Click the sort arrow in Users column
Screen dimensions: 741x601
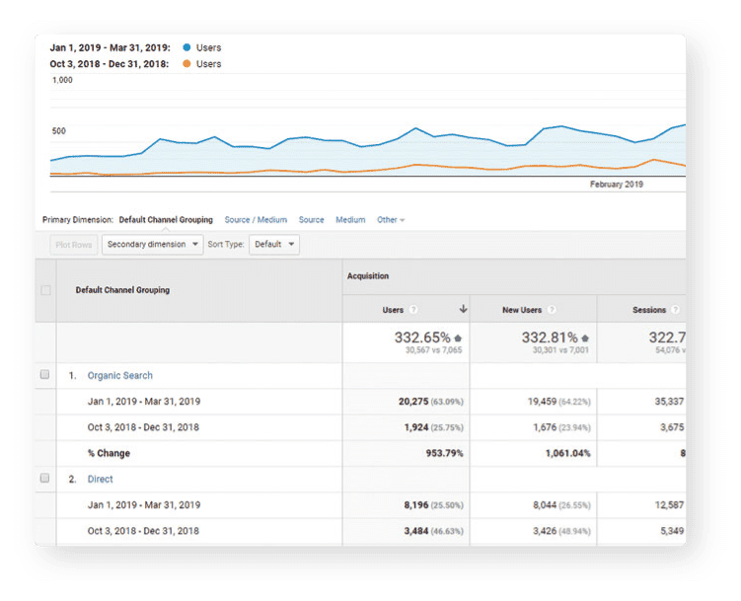pyautogui.click(x=463, y=310)
